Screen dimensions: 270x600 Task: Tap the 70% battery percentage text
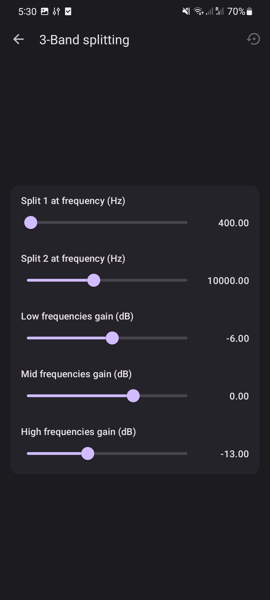point(236,11)
